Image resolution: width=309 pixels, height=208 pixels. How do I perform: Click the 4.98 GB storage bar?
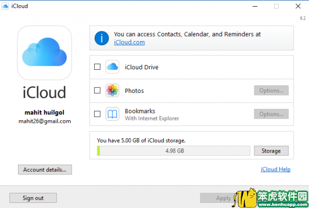click(x=174, y=151)
